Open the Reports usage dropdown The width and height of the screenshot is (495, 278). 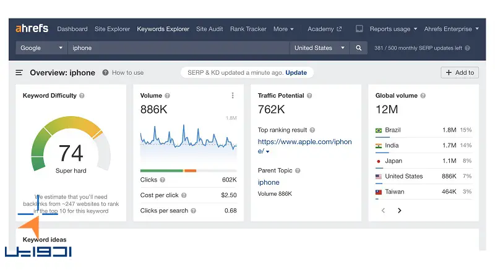[394, 29]
